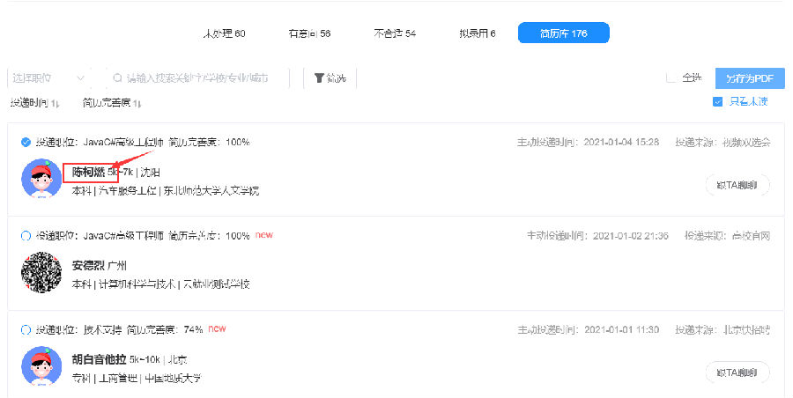Click the 2021-01-02 21:36 delivery time

631,236
